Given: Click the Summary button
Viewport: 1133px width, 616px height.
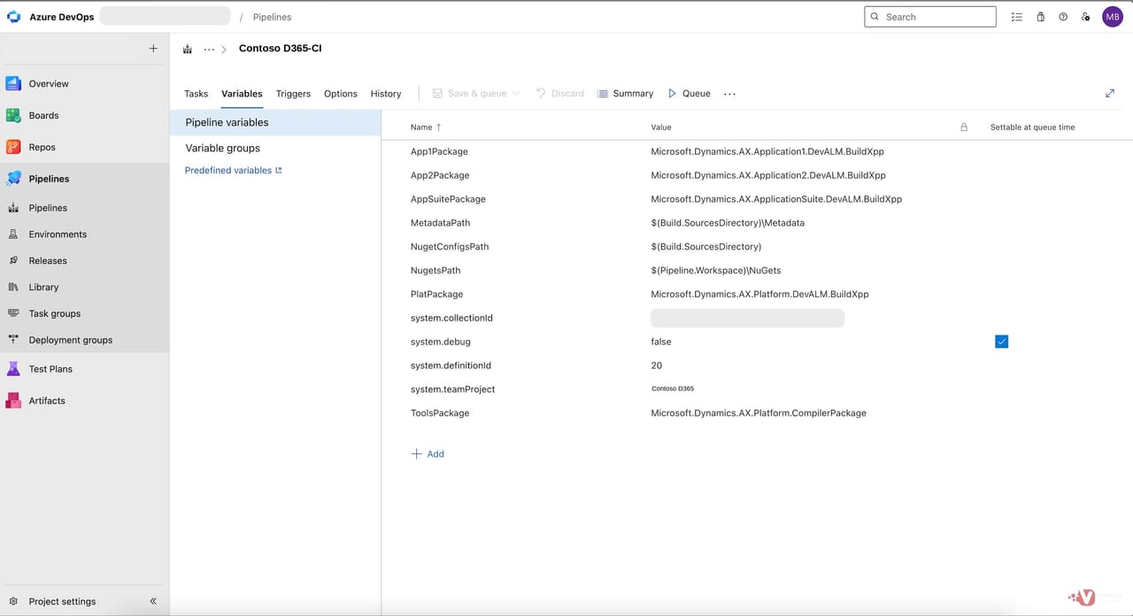Looking at the screenshot, I should (625, 94).
